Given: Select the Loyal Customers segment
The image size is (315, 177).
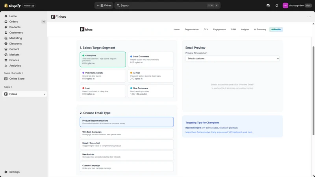Looking at the screenshot, I should click(150, 59).
